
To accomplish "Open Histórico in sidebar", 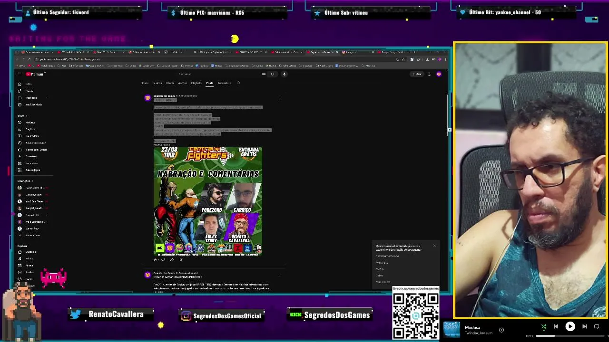I will (30, 123).
